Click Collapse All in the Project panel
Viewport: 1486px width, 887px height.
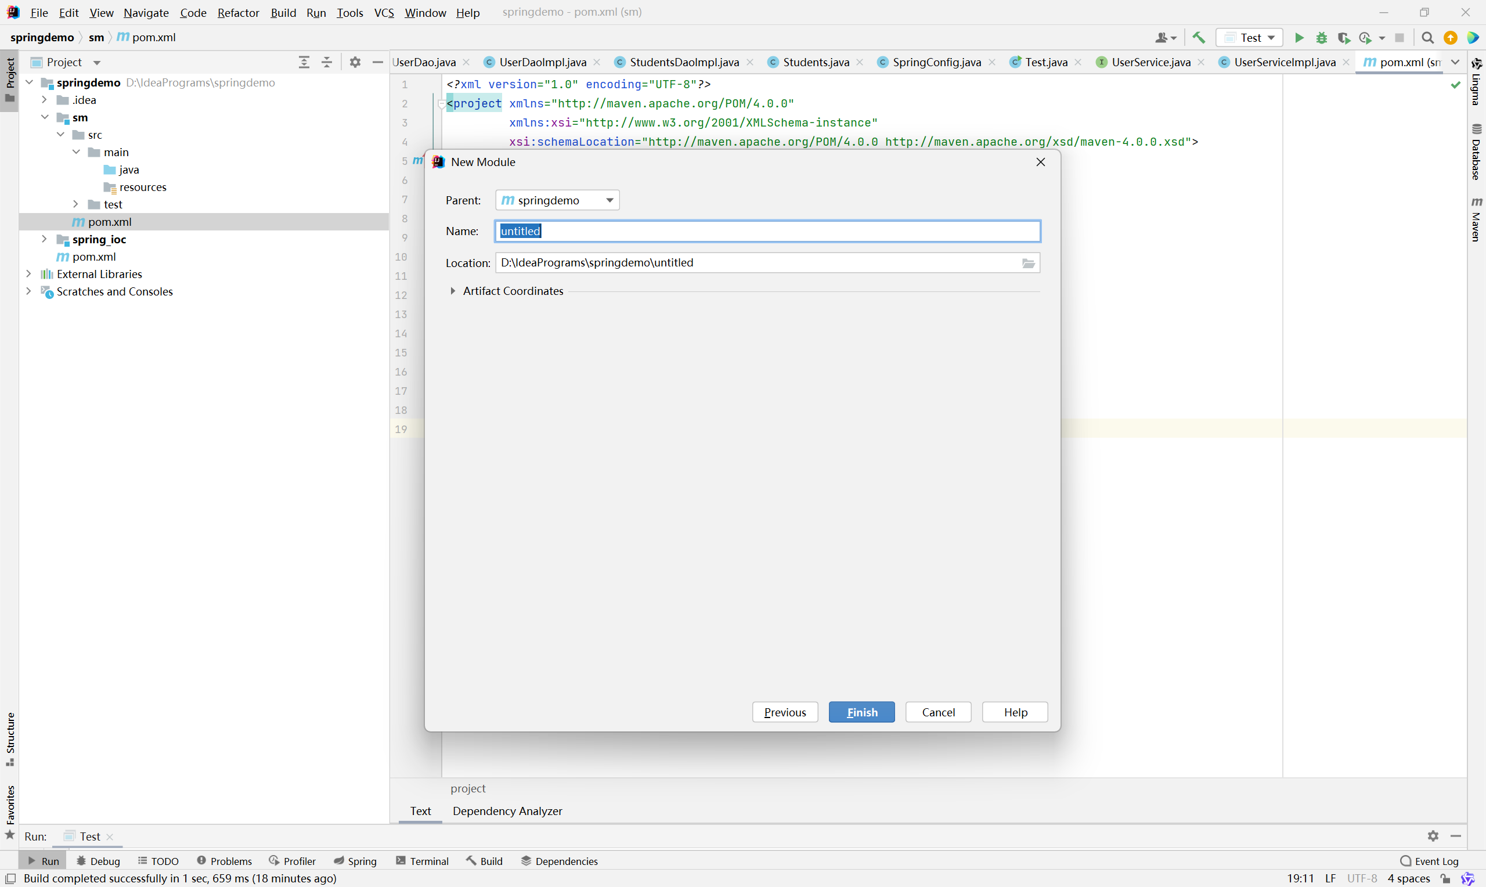point(327,62)
